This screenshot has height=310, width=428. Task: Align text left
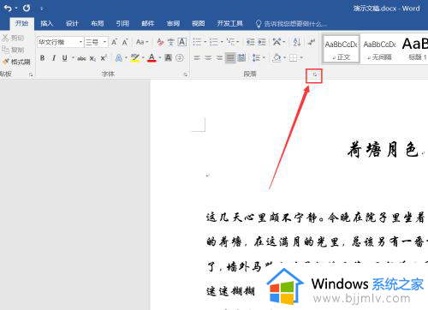coord(197,58)
